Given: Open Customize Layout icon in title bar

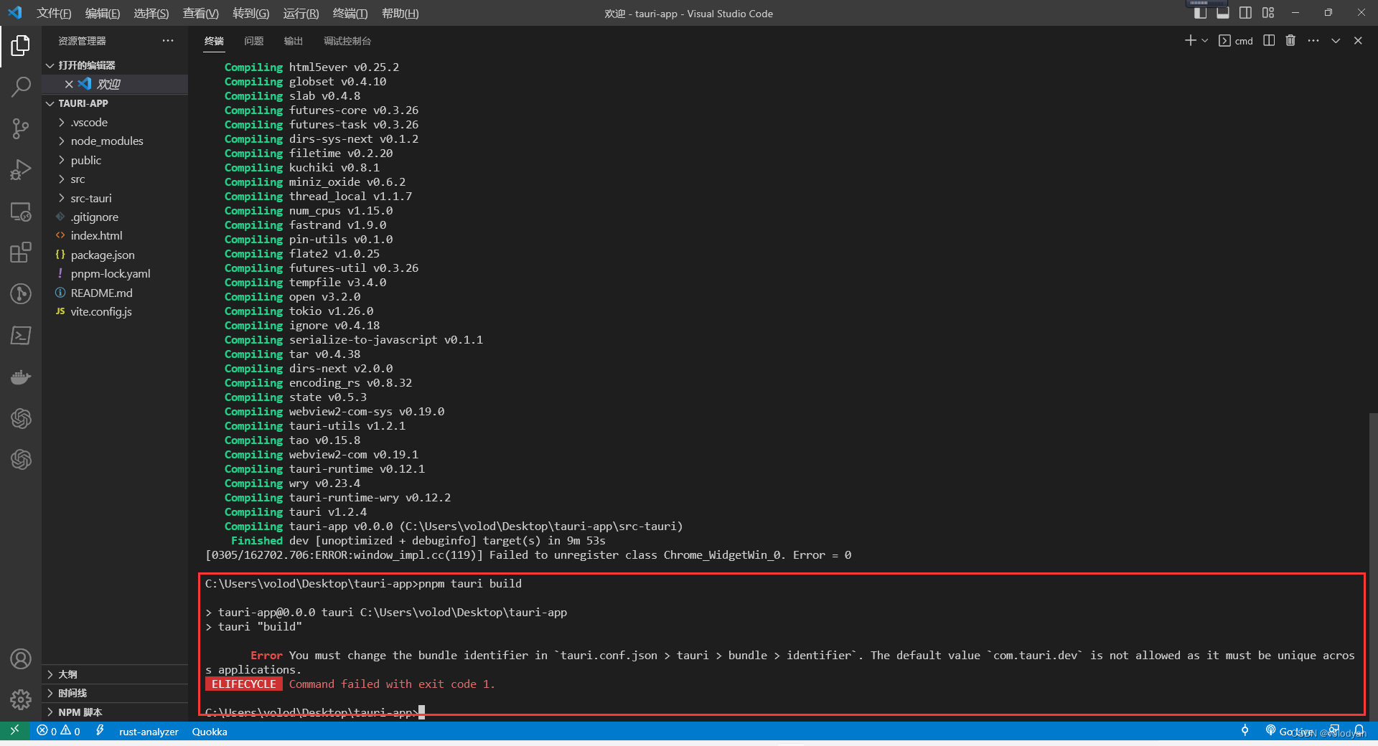Looking at the screenshot, I should click(x=1268, y=13).
